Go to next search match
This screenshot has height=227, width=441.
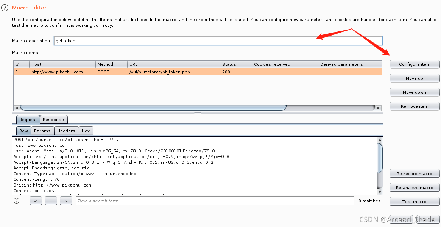coord(66,201)
